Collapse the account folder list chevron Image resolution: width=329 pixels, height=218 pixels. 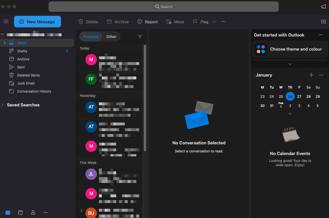coord(3,35)
